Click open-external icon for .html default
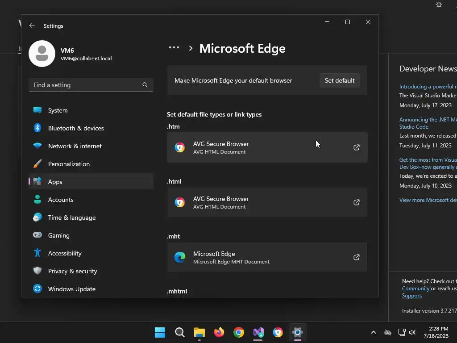 coord(357,202)
